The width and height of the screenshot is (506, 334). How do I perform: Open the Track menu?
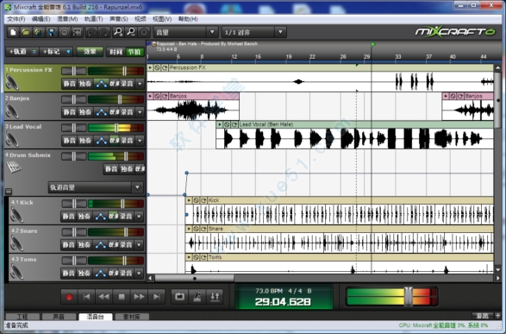(94, 19)
